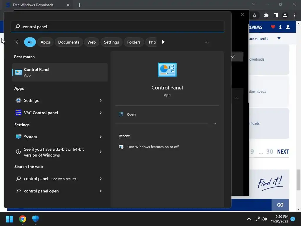Viewport: 301px width, 226px height.
Task: Open the Windows Start button
Action: pos(9,219)
